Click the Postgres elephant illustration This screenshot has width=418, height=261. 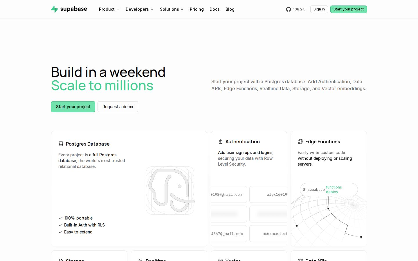coord(170,191)
